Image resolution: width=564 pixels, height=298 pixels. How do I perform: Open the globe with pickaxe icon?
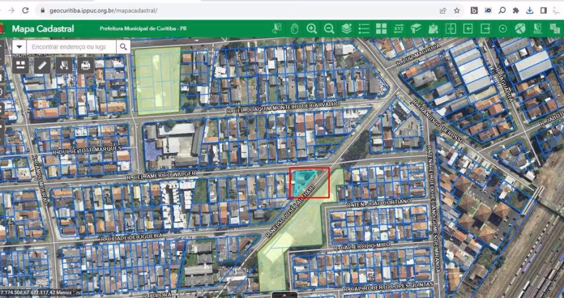[520, 28]
